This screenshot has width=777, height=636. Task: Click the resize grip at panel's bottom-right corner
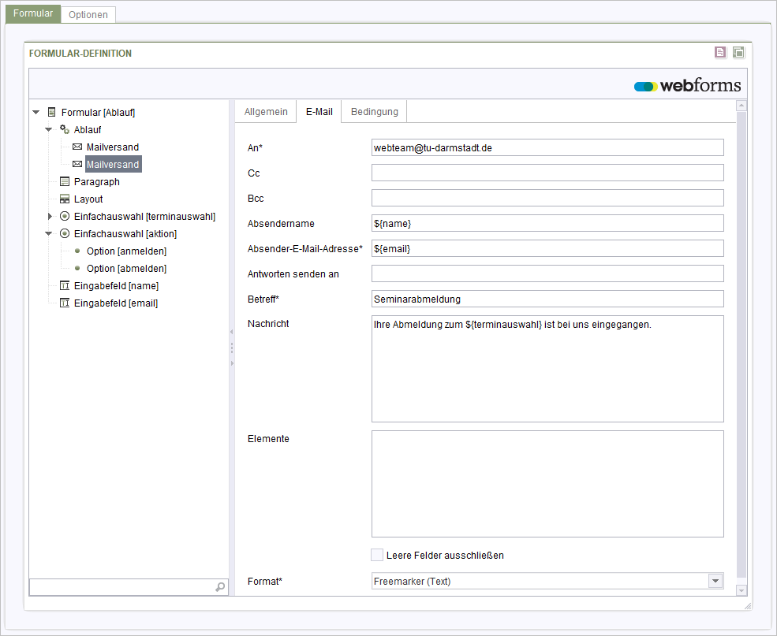click(x=748, y=606)
